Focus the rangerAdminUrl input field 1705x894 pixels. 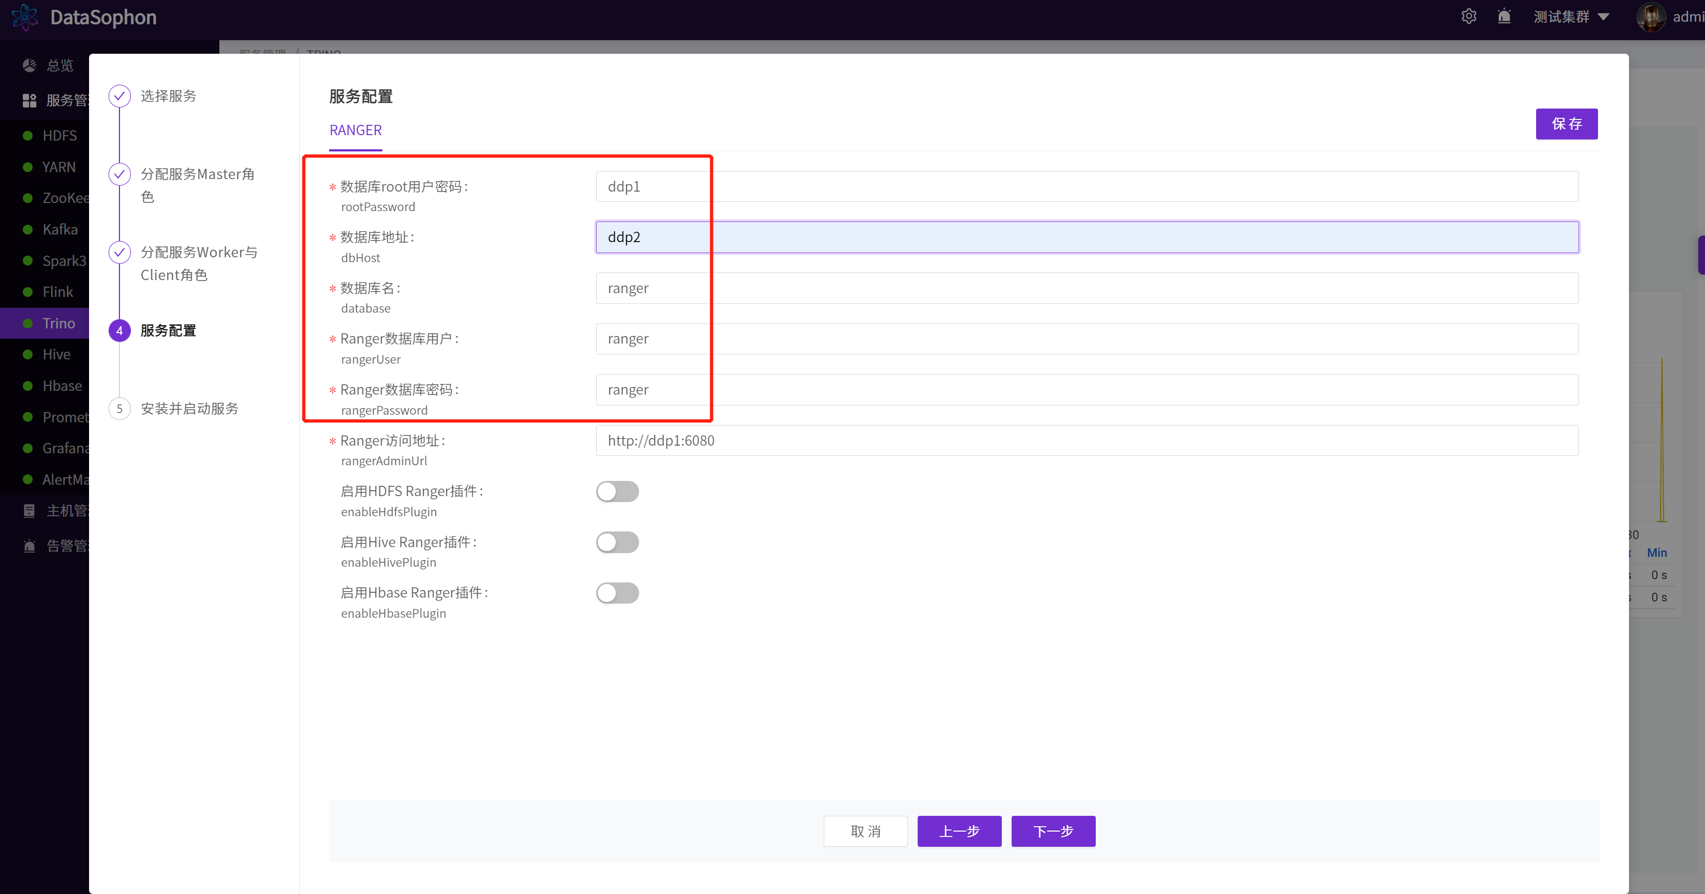click(1087, 440)
